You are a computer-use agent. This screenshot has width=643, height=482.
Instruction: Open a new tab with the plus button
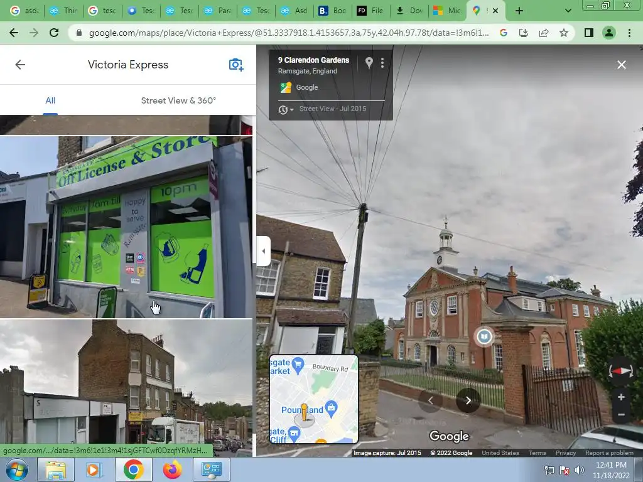(519, 11)
